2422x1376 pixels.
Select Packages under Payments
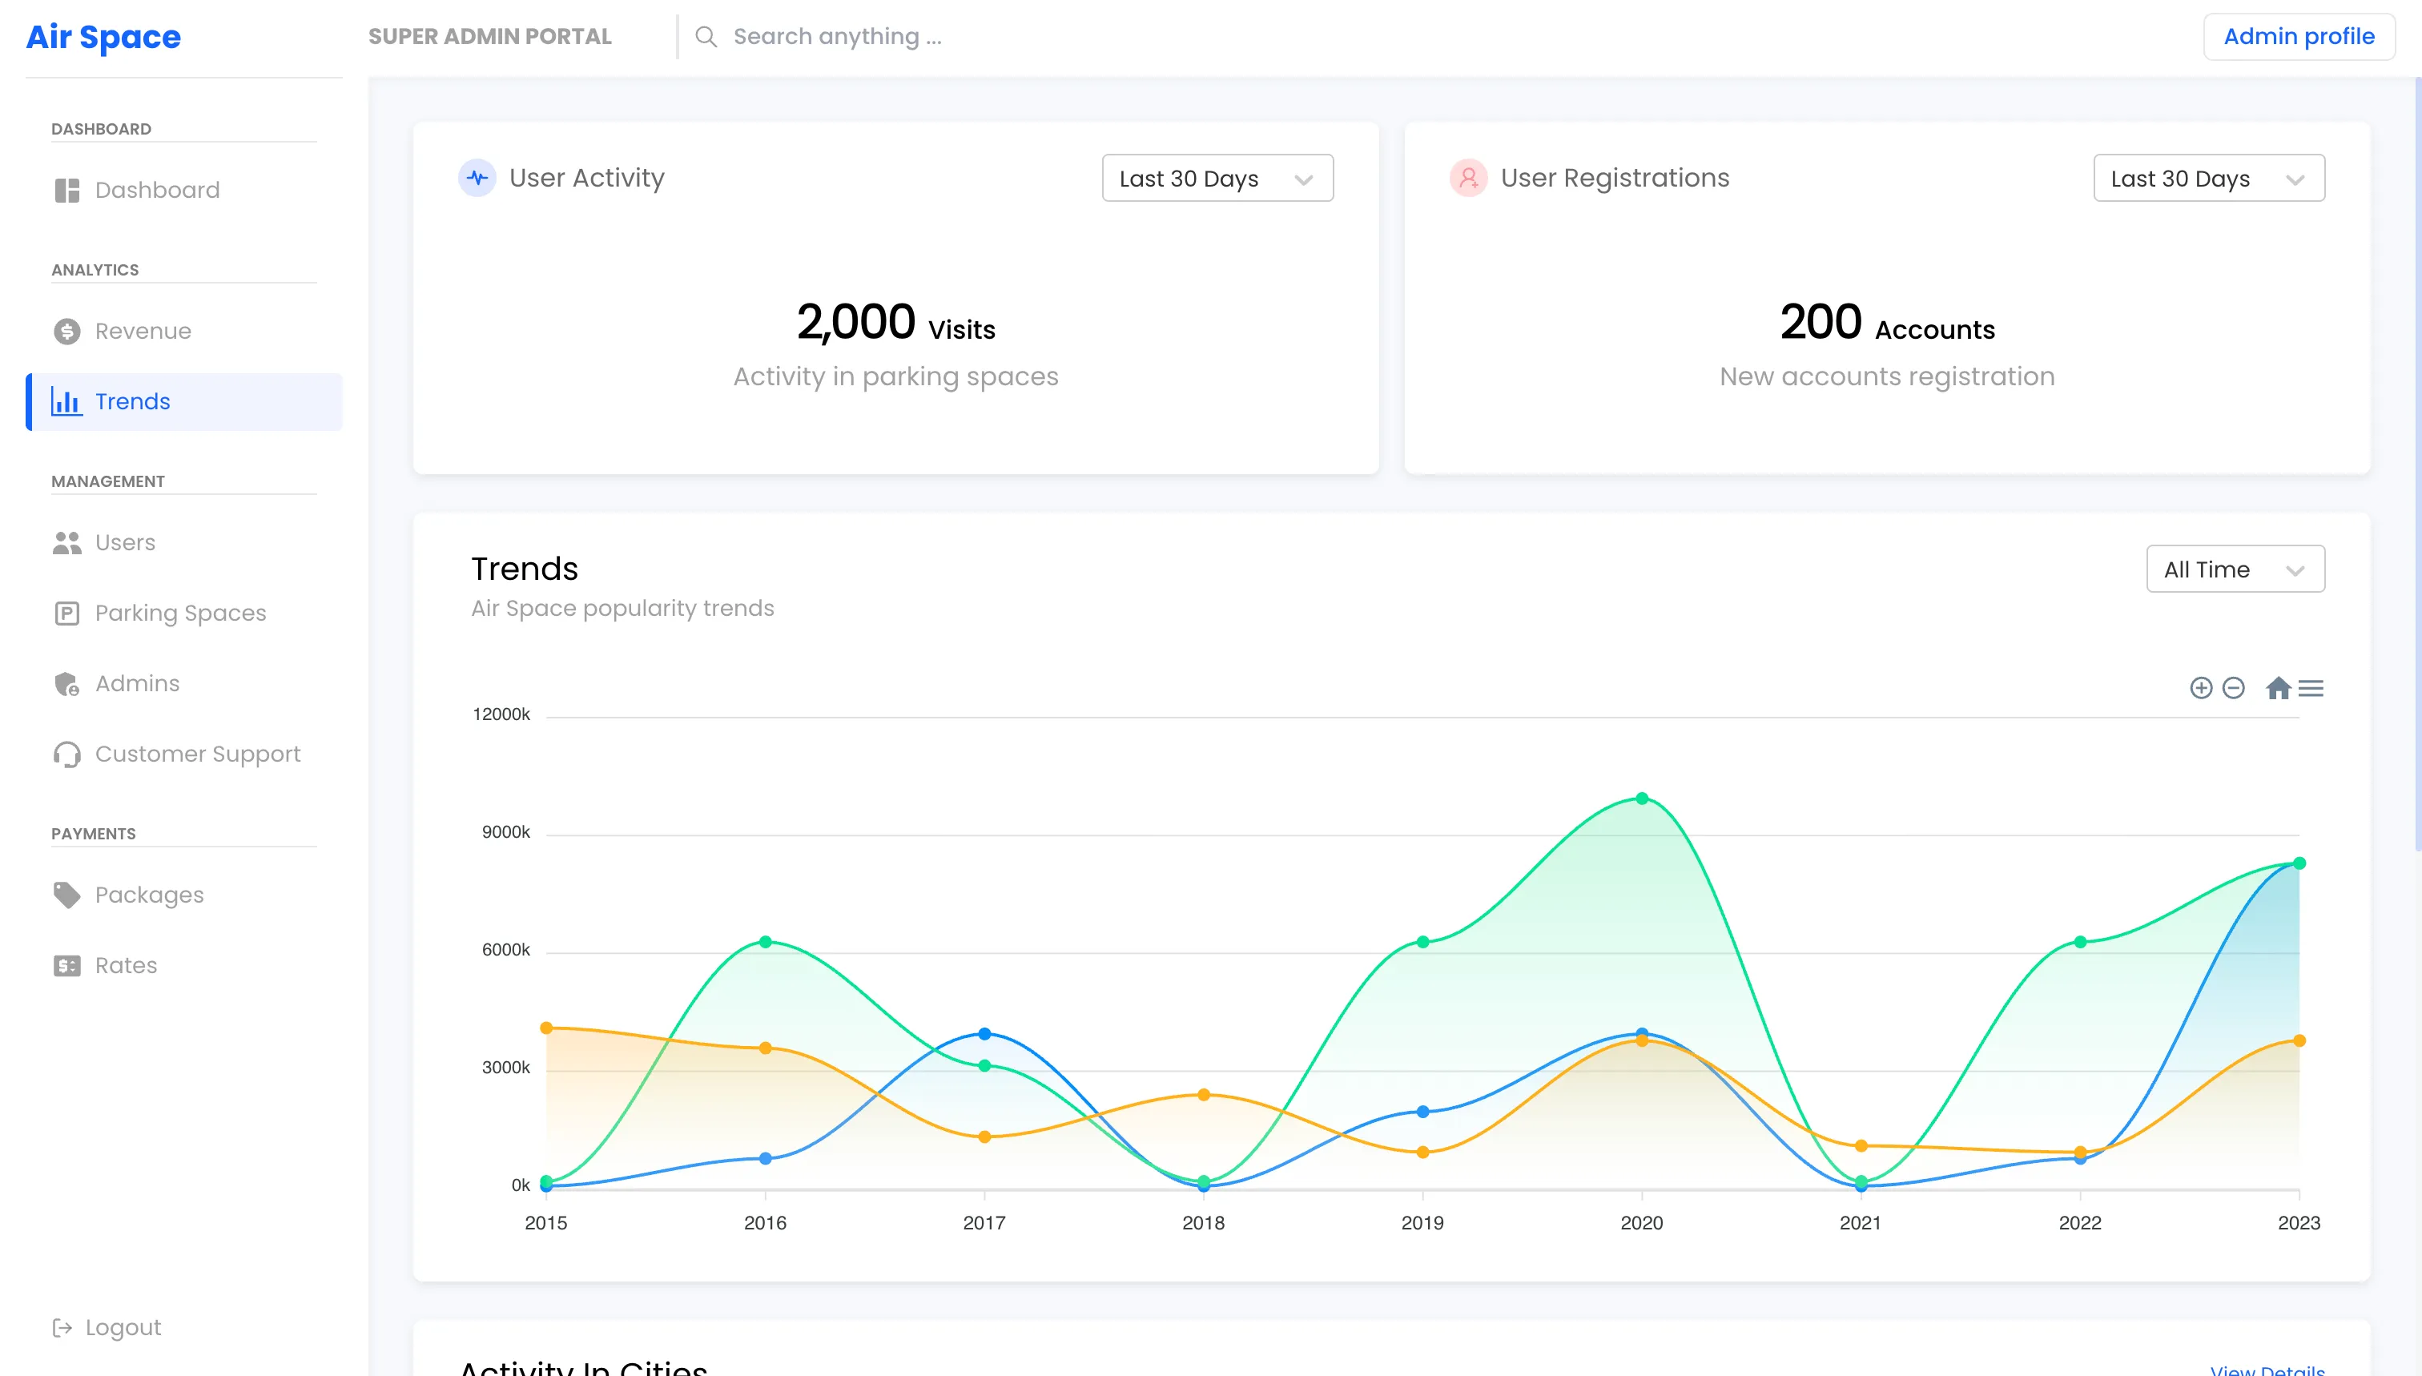coord(149,894)
